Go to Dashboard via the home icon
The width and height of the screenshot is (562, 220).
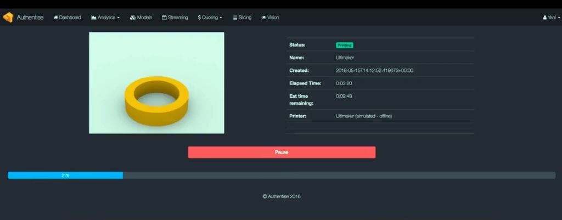[56, 18]
